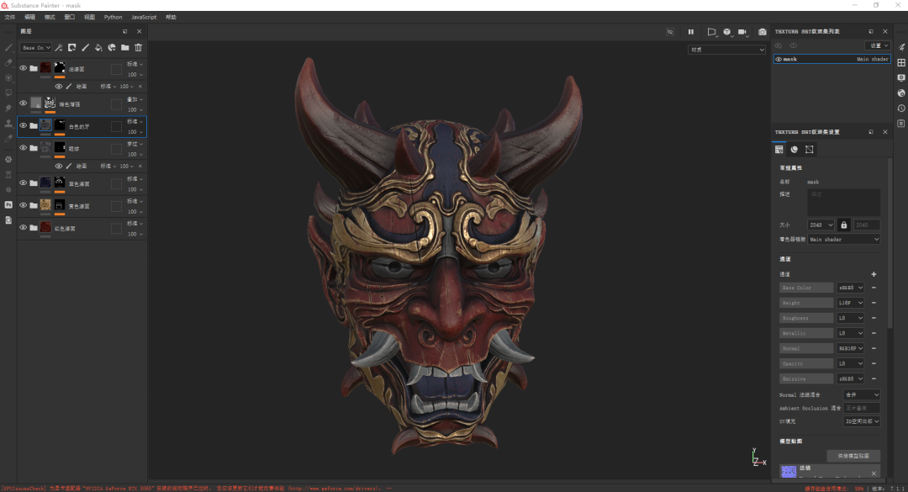Switch to the UV tile tab in texture set settings
This screenshot has width=908, height=492.
[x=810, y=150]
